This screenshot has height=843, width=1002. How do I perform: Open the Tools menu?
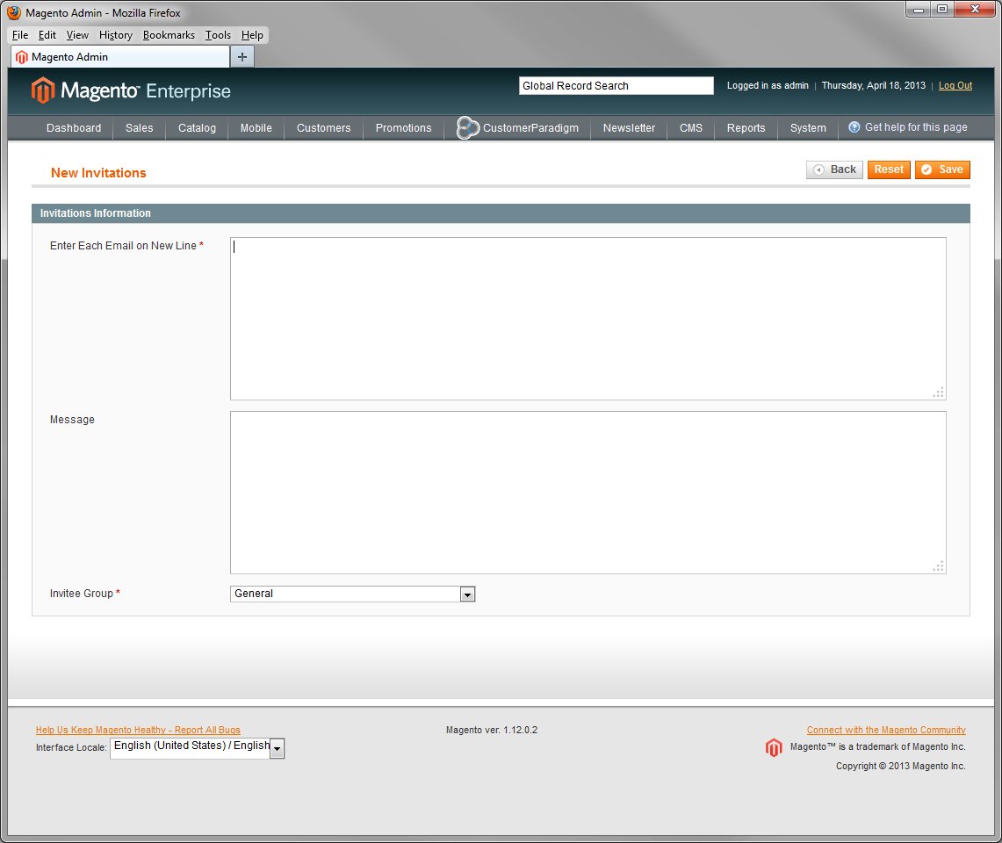[218, 35]
